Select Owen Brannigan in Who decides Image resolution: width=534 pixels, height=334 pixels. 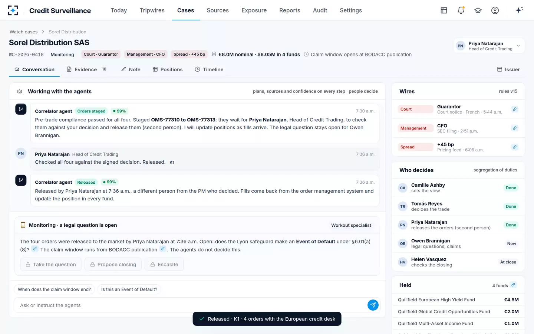point(458,243)
